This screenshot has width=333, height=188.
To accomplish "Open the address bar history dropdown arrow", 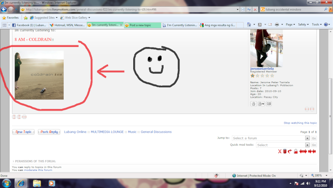I will 237,10.
